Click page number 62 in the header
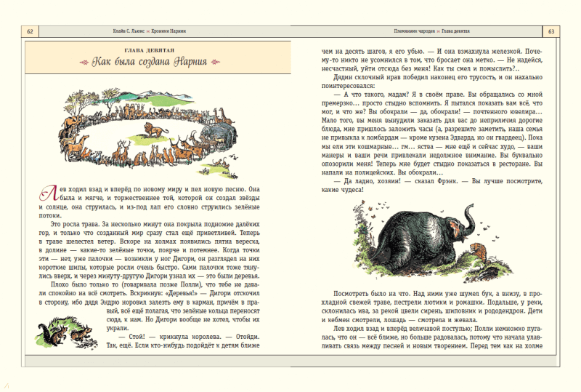The image size is (581, 392). [30, 31]
